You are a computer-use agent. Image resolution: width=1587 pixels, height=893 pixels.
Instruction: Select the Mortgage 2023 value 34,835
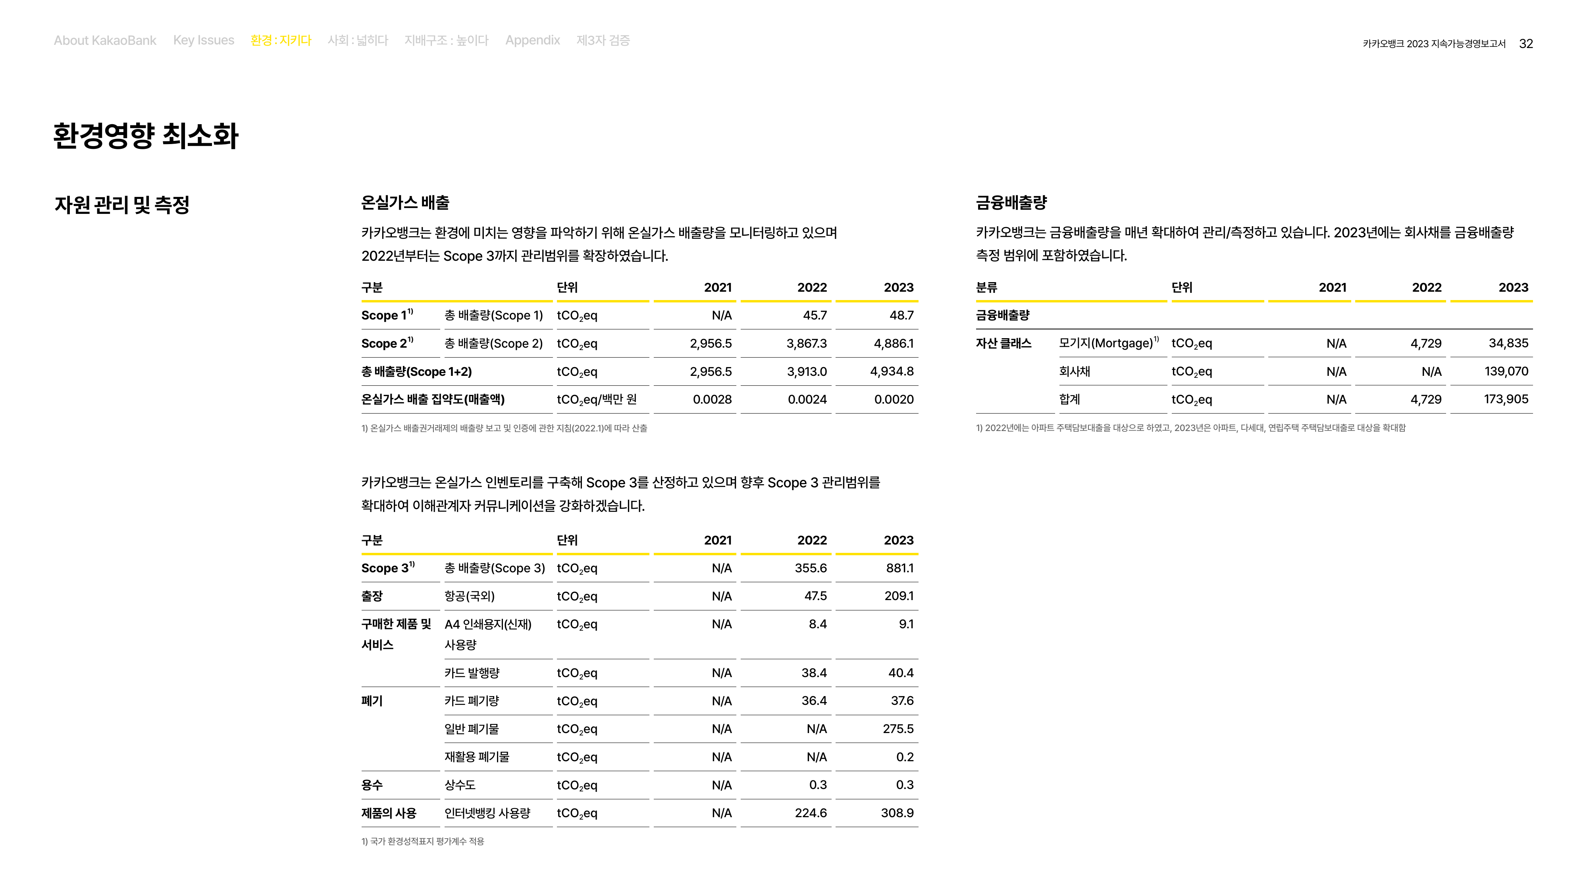1508,343
